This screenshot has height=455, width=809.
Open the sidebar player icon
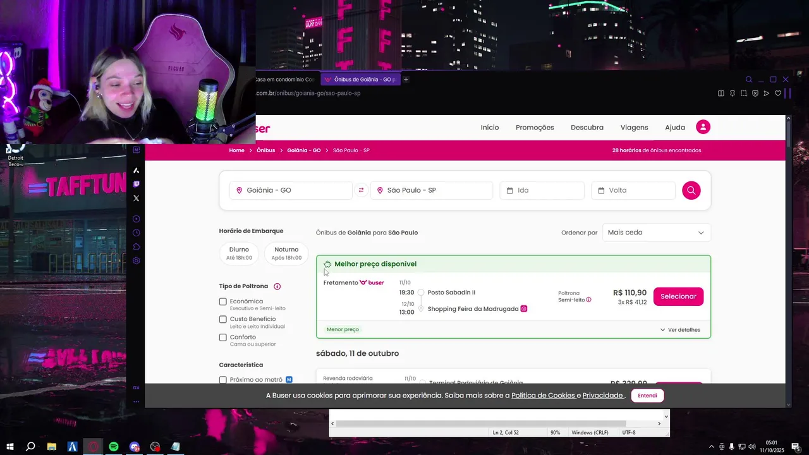tap(136, 219)
